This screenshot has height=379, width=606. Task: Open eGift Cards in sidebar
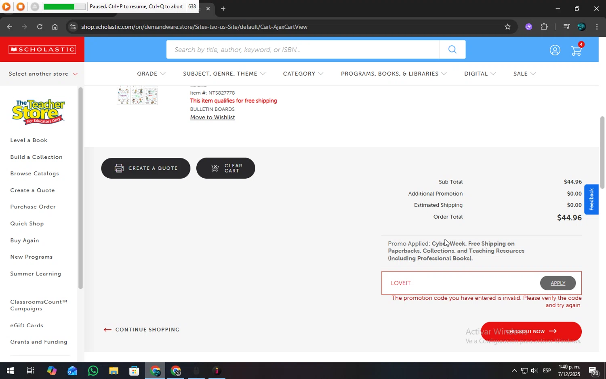click(27, 325)
